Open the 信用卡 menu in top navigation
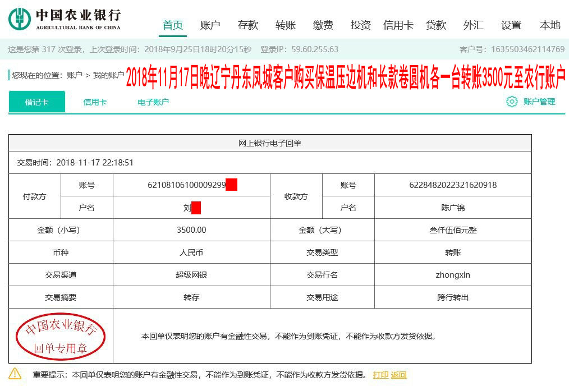Viewport: 569px width, 386px height. tap(398, 25)
